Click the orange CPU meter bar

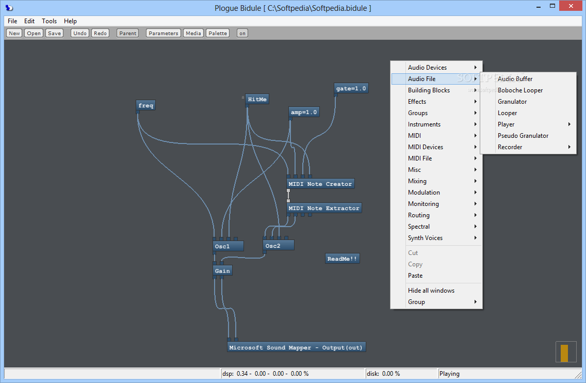[564, 353]
